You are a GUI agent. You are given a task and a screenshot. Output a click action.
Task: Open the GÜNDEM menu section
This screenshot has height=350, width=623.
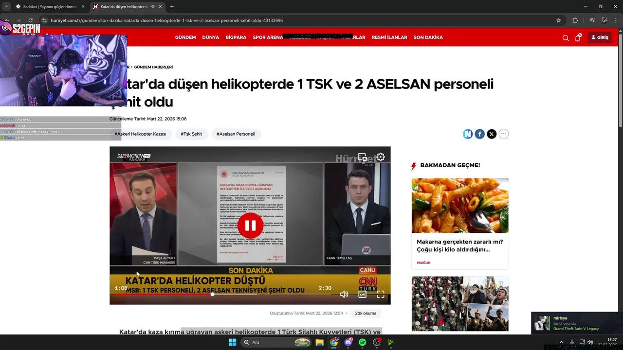coord(185,37)
